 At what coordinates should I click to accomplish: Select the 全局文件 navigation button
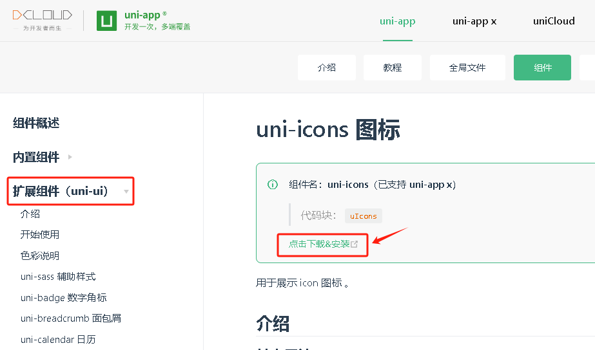click(467, 68)
